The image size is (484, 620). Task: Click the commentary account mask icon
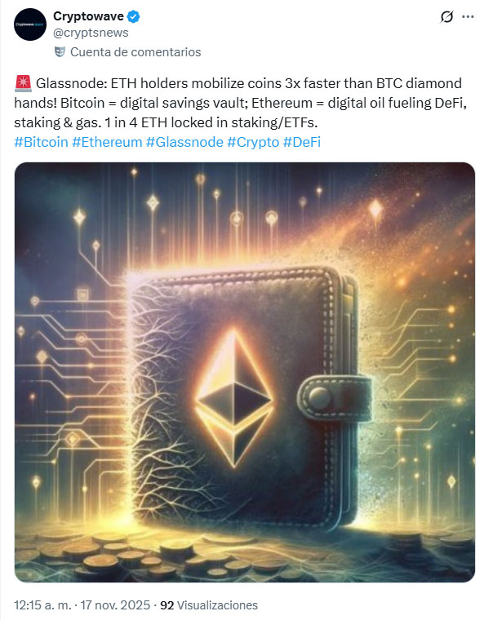[60, 51]
